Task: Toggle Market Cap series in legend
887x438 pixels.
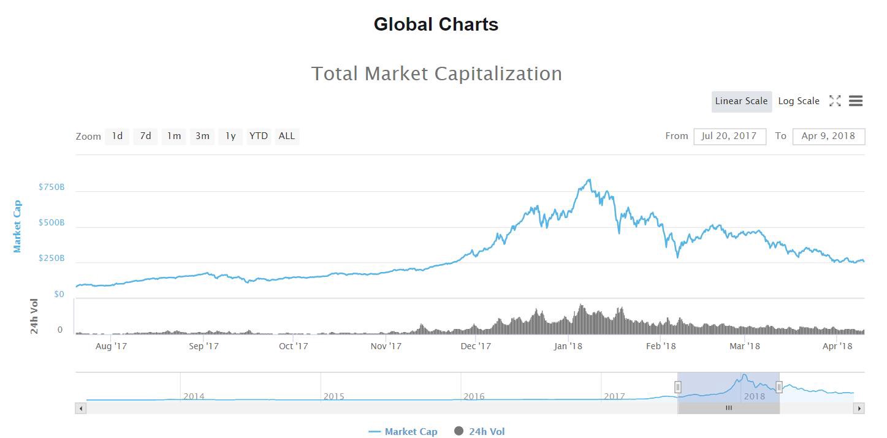Action: point(403,431)
